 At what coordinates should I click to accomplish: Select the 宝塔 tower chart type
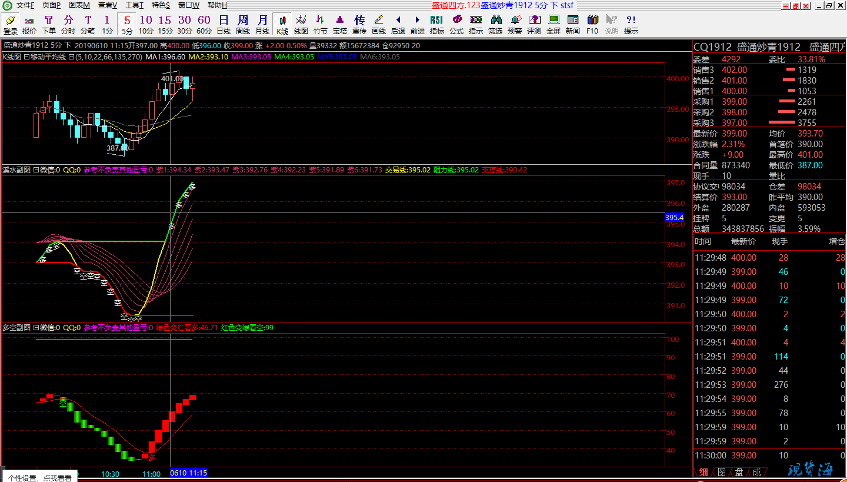[x=340, y=25]
